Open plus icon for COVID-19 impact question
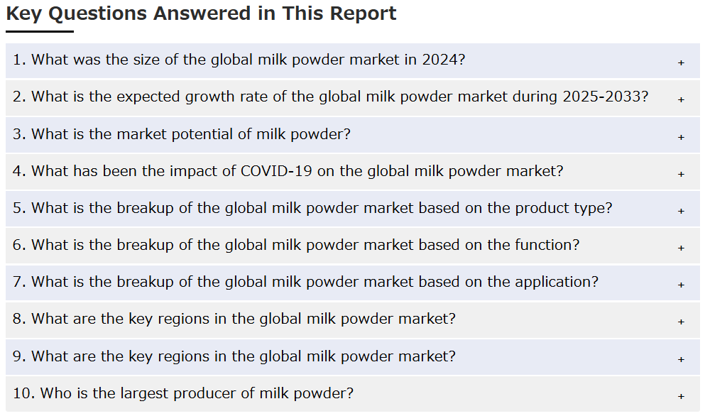Image resolution: width=705 pixels, height=416 pixels. click(x=681, y=174)
